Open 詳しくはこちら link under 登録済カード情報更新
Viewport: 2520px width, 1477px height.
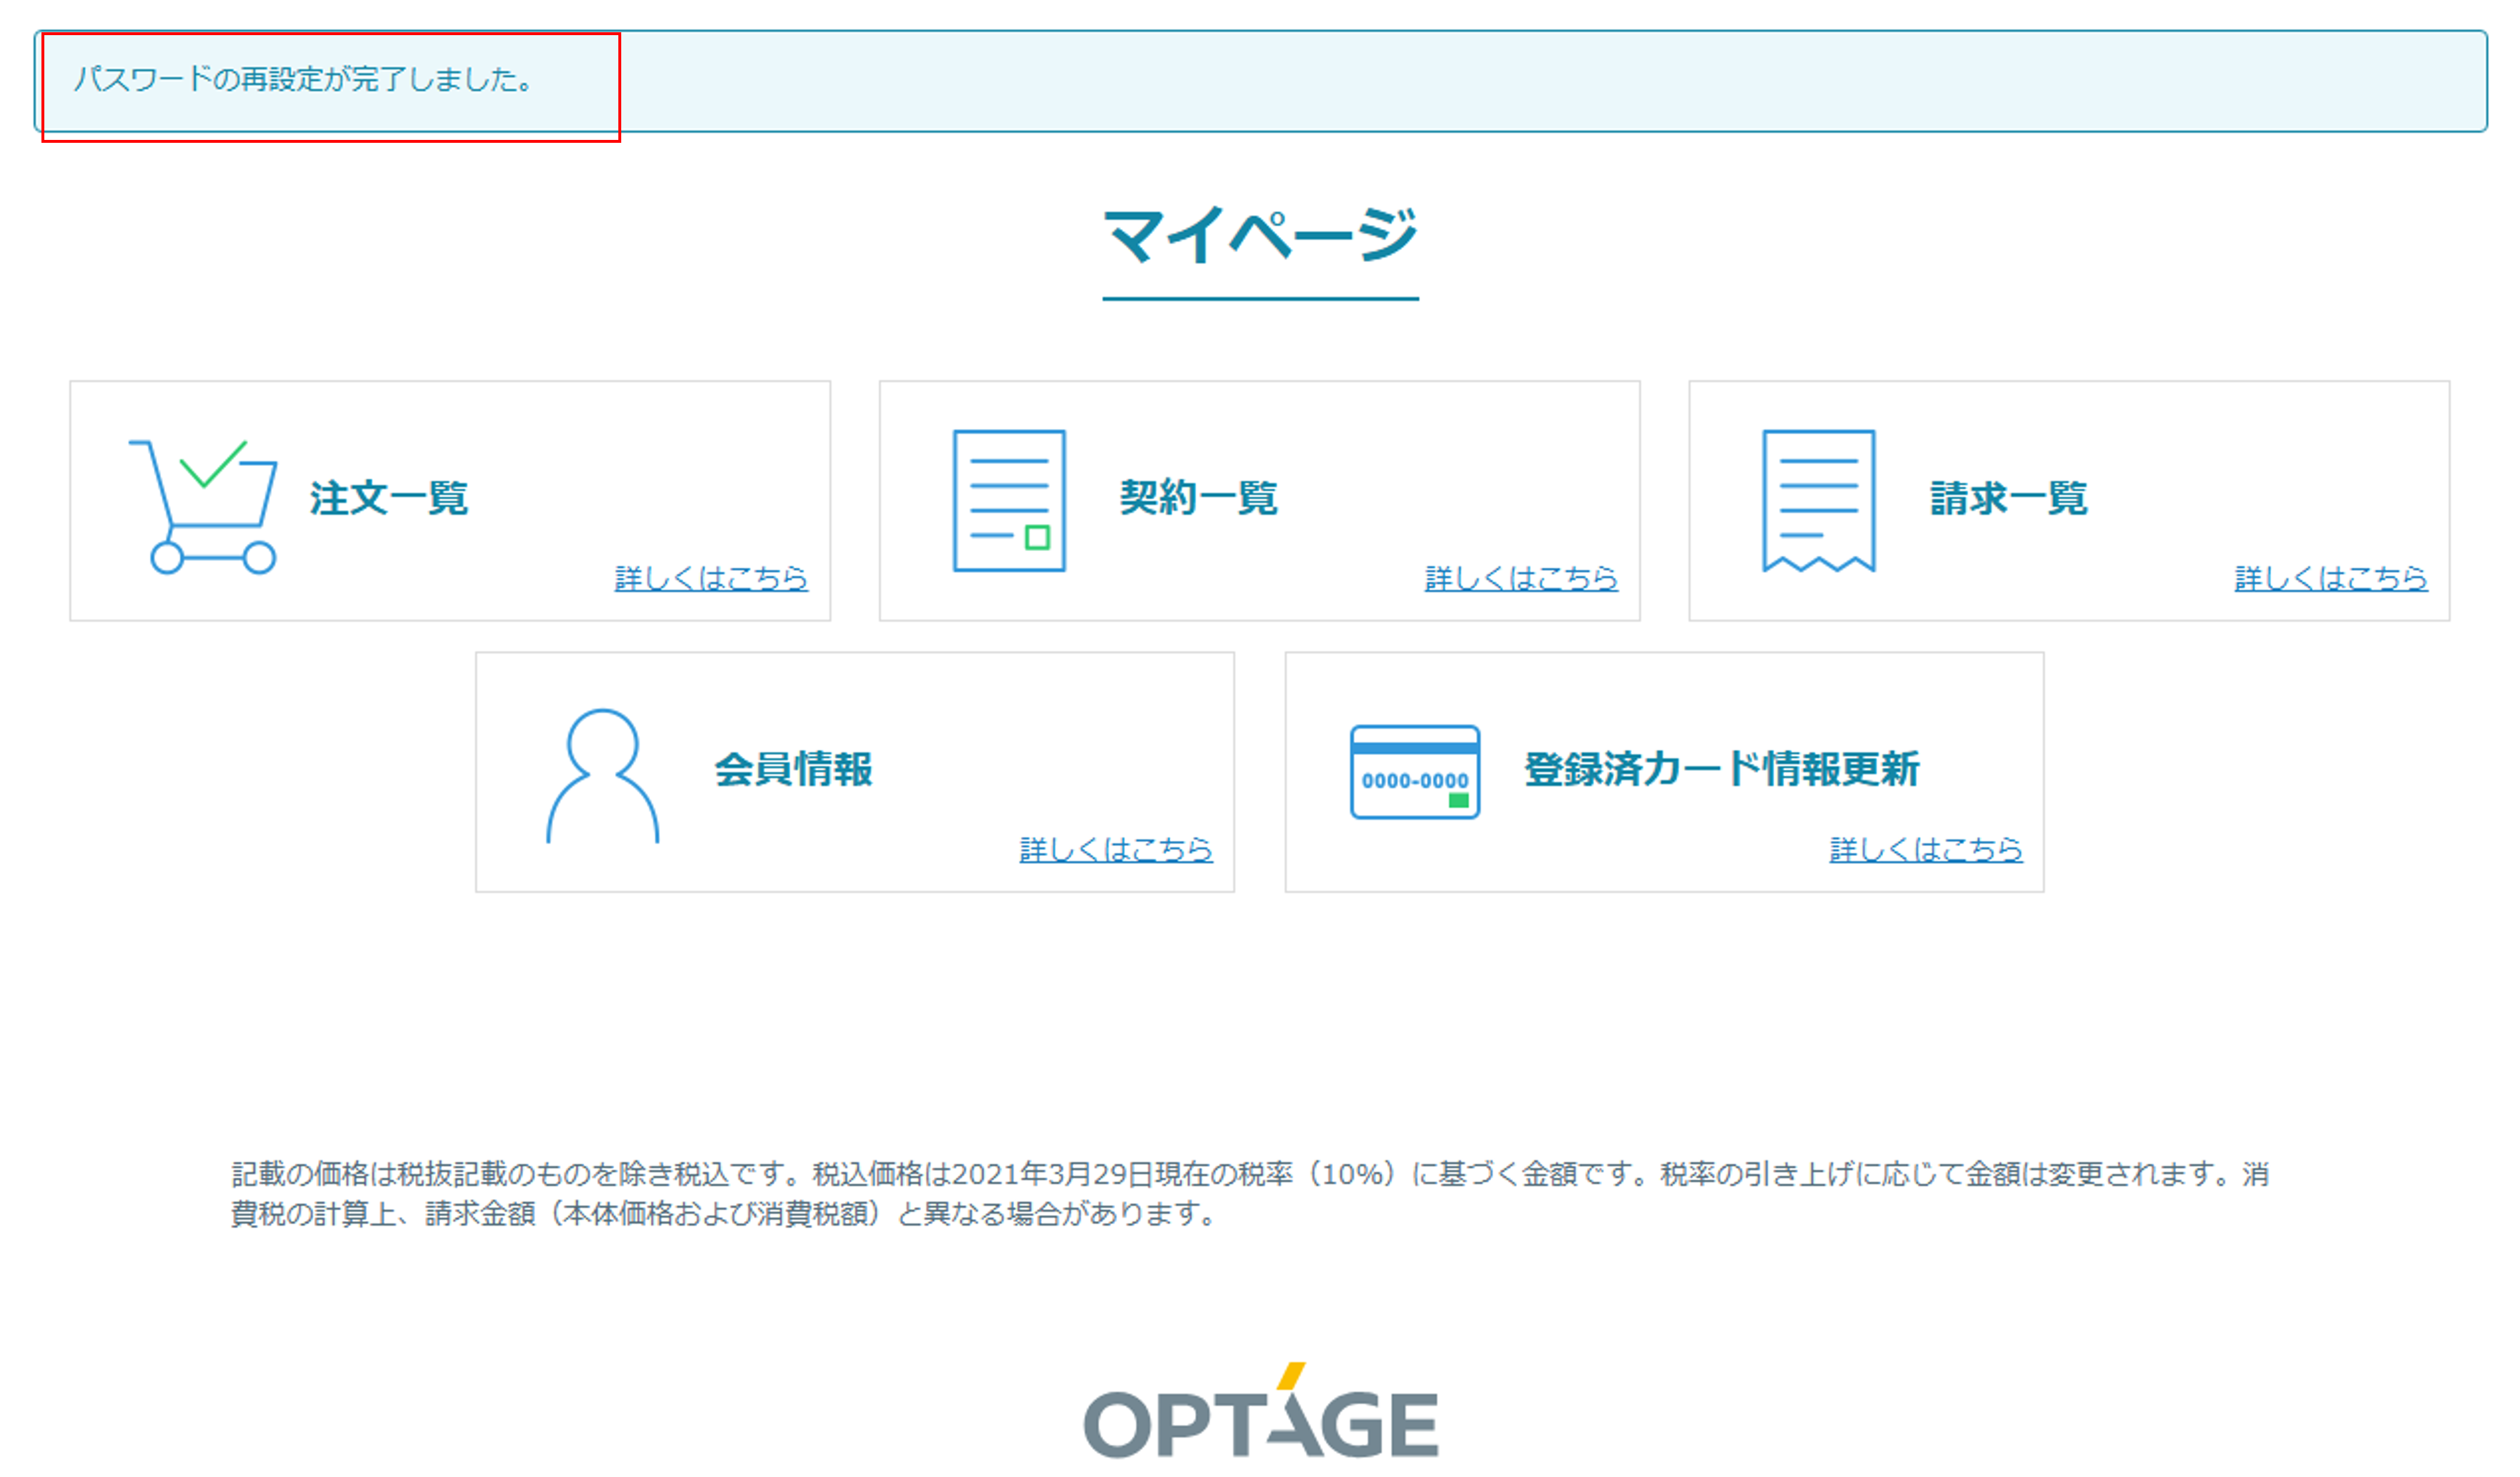tap(1926, 850)
